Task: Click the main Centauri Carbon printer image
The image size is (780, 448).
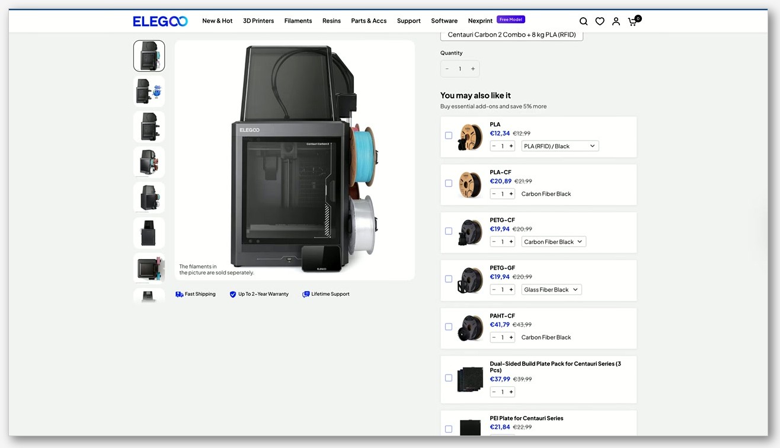Action: coord(295,160)
